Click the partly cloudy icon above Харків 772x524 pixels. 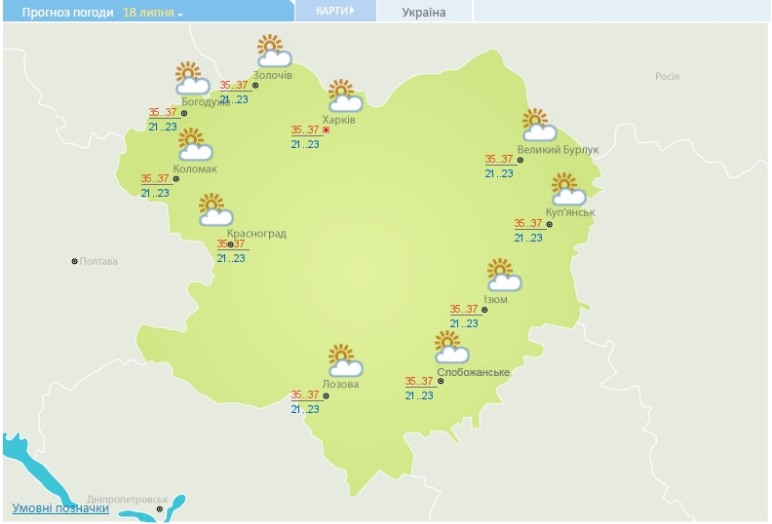(345, 95)
